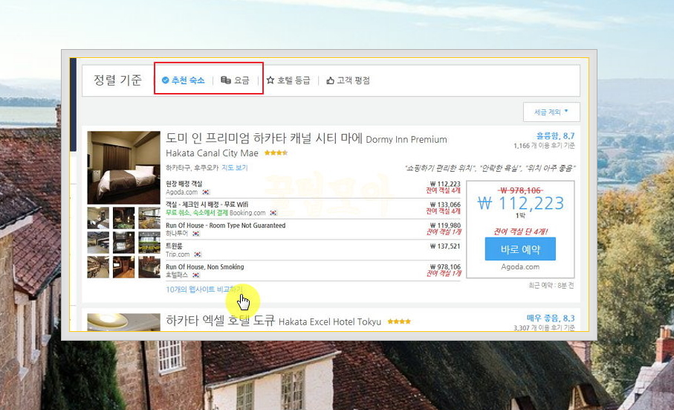
Task: Select the Run Of House, Non Smoking offer
Action: (313, 271)
